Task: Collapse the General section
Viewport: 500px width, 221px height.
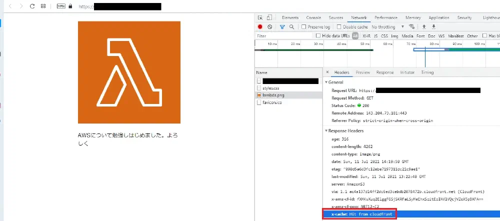Action: (326, 82)
